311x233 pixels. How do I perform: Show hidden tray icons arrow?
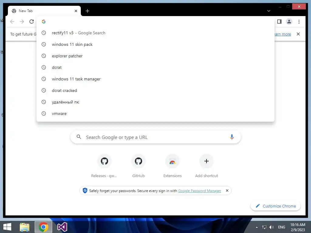[x=257, y=227]
